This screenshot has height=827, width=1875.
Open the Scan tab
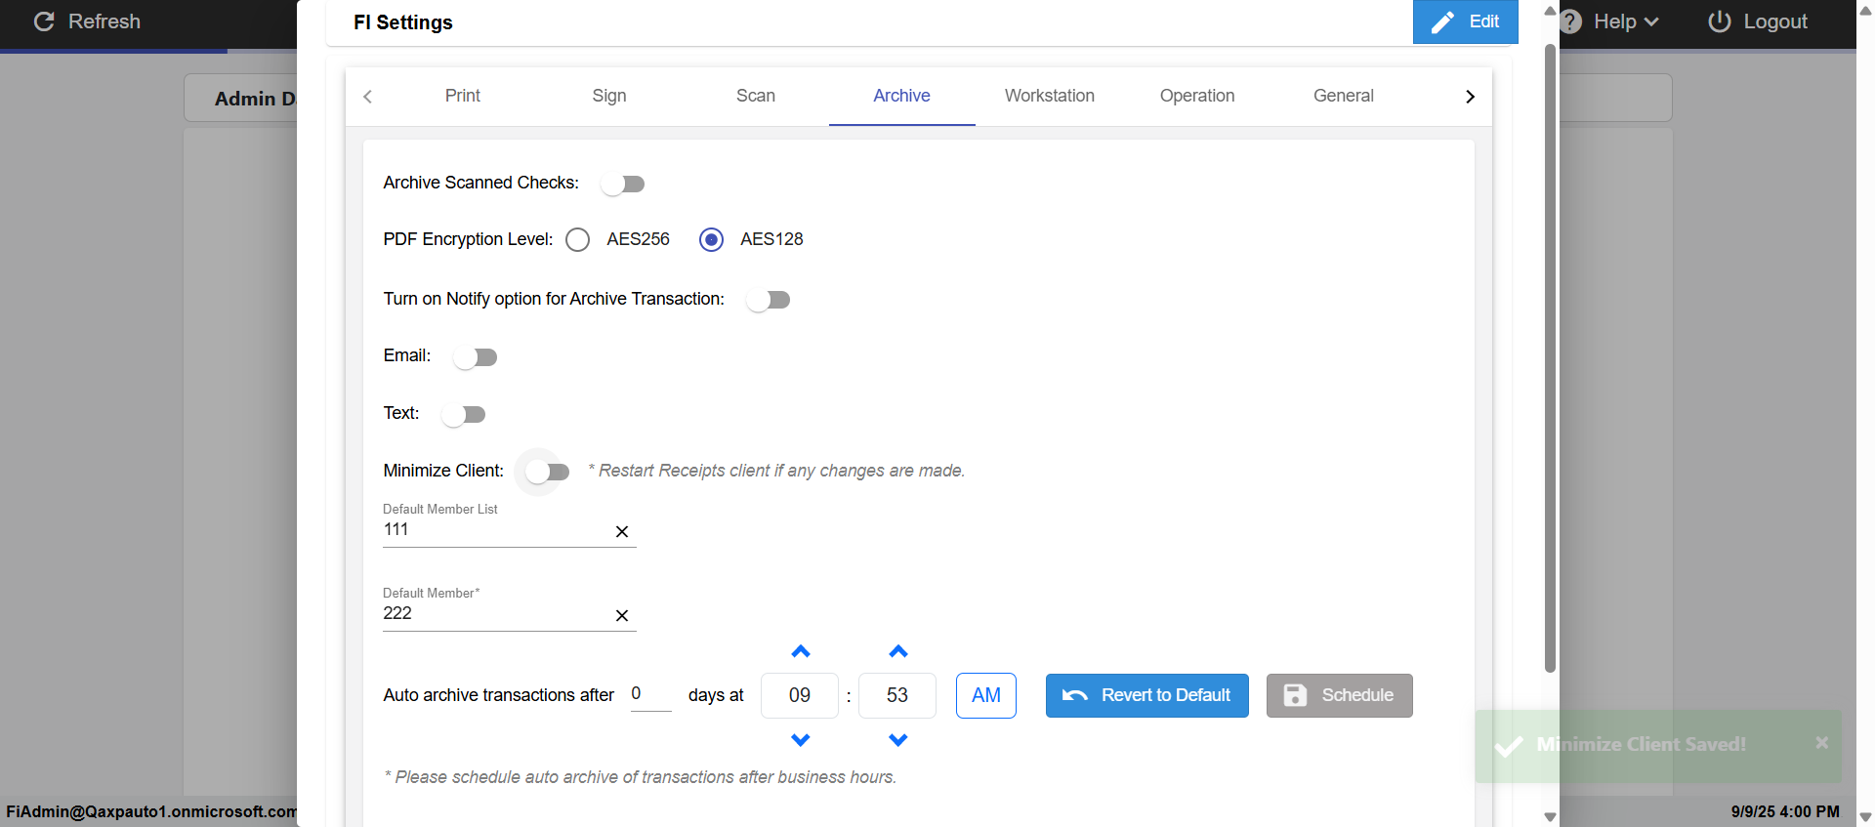click(x=755, y=96)
